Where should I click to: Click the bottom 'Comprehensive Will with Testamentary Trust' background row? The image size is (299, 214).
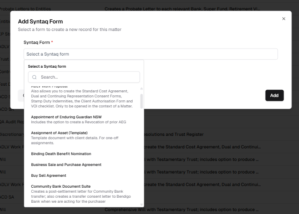tap(181, 209)
